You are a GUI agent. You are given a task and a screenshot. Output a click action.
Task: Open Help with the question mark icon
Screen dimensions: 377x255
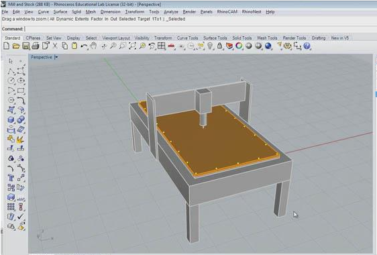coord(307,46)
